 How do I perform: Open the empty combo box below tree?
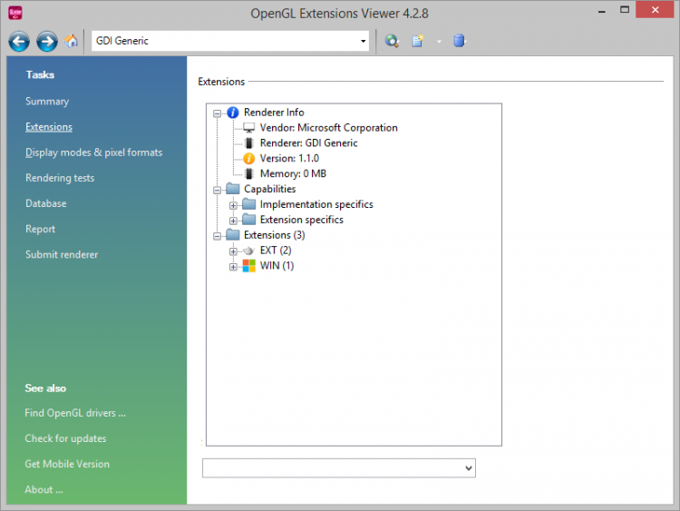[339, 468]
